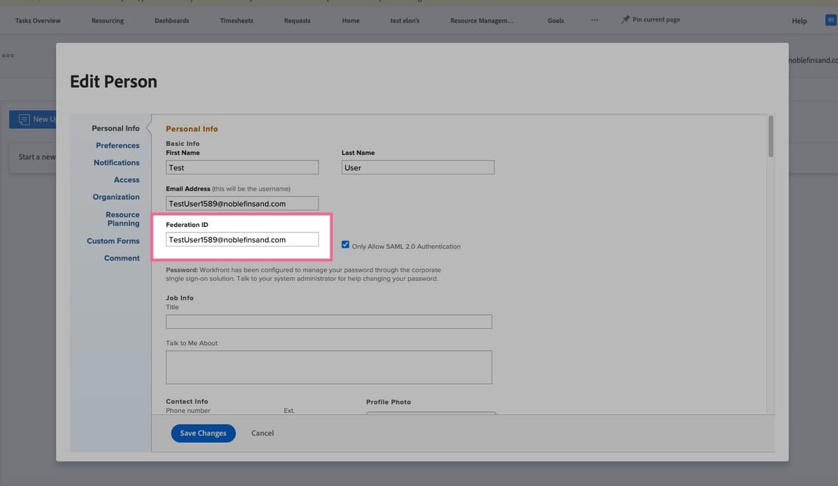This screenshot has height=486, width=838.
Task: Click the New User button icon
Action: (x=24, y=119)
